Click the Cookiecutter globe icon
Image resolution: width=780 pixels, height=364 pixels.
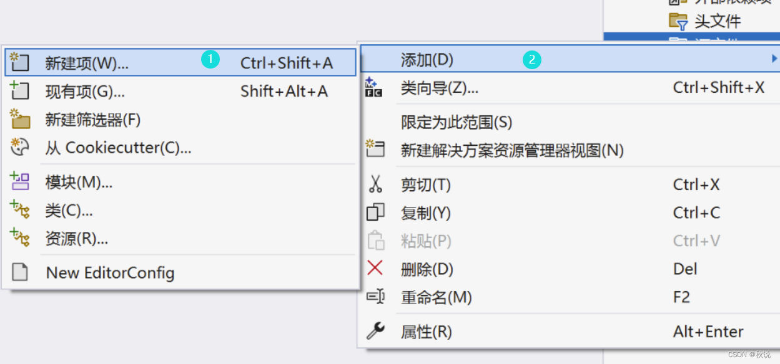pos(19,148)
